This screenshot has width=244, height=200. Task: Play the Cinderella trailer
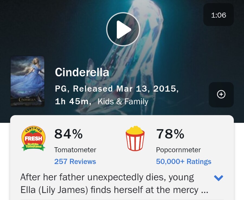coord(123,29)
